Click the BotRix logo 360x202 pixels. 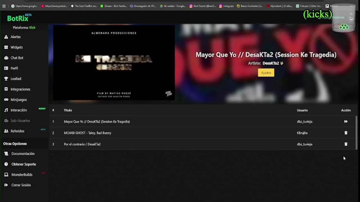click(x=19, y=18)
